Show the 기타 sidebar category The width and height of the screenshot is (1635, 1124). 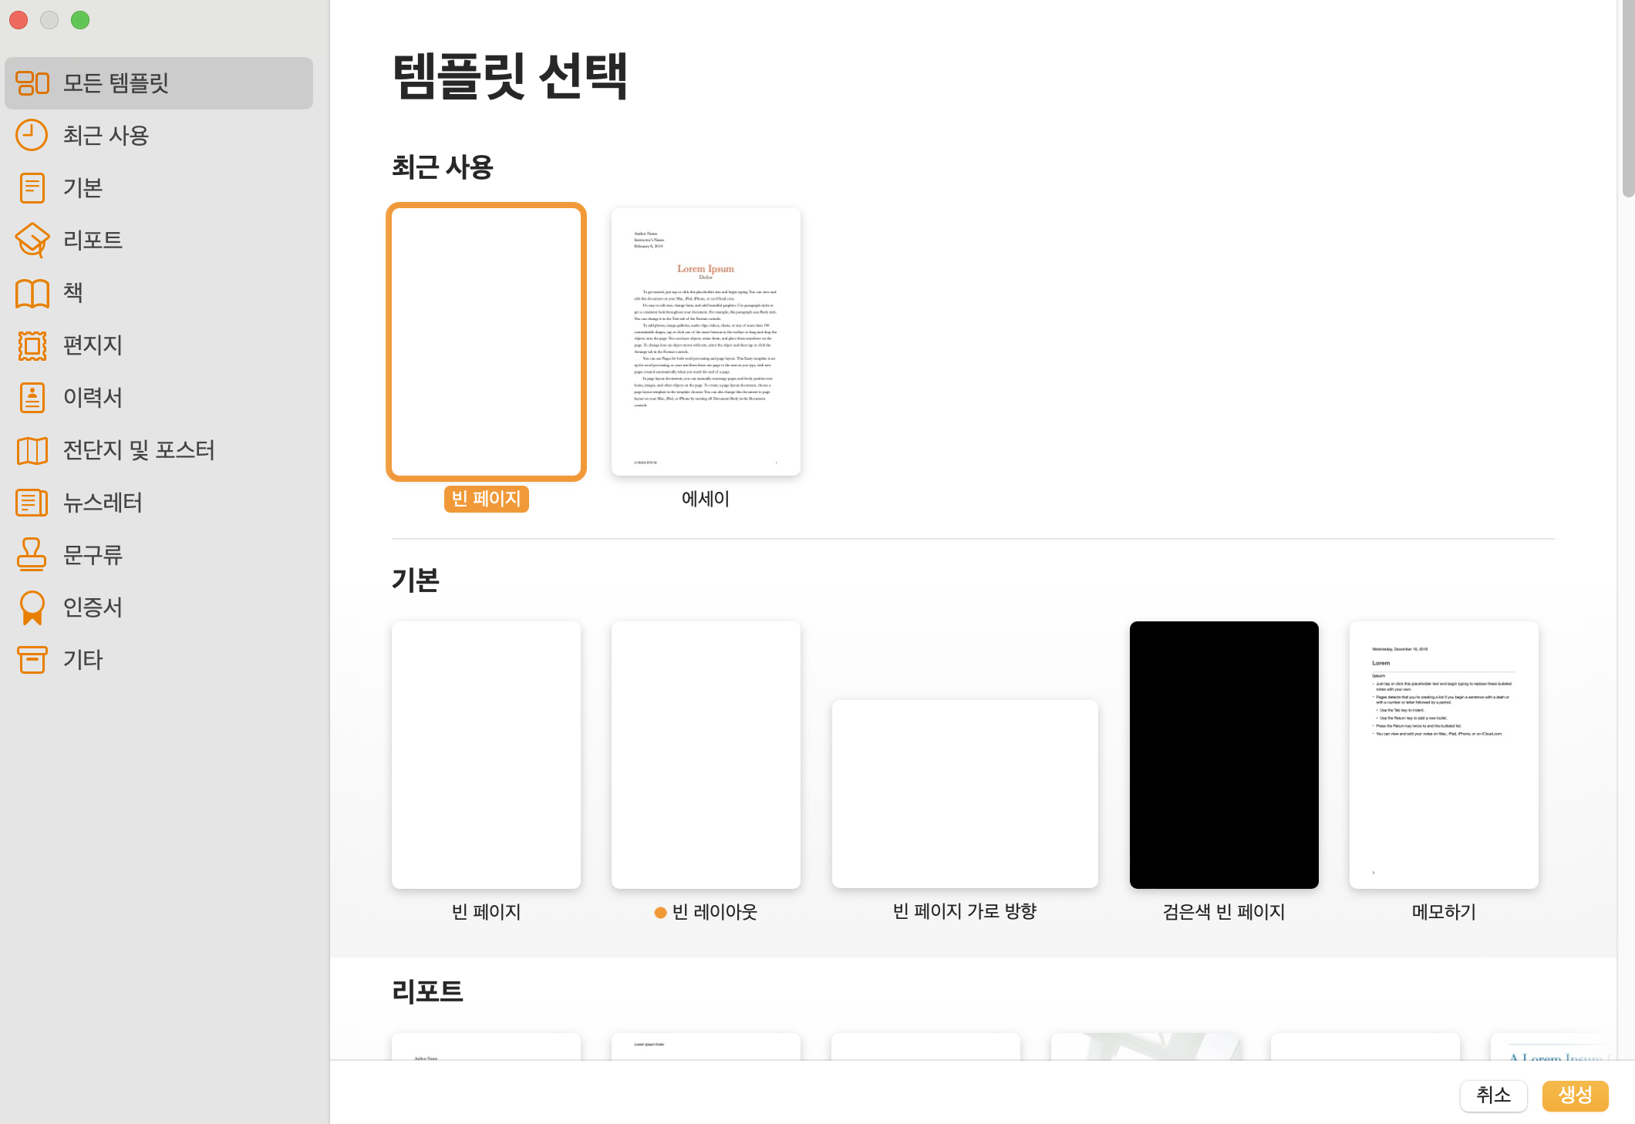point(159,659)
